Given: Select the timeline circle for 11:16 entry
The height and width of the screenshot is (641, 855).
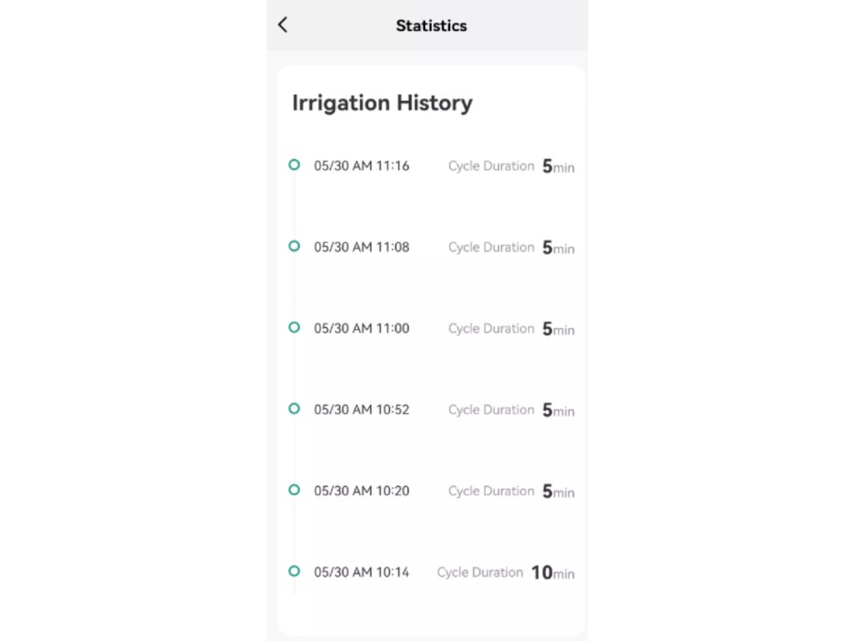Looking at the screenshot, I should (x=294, y=165).
